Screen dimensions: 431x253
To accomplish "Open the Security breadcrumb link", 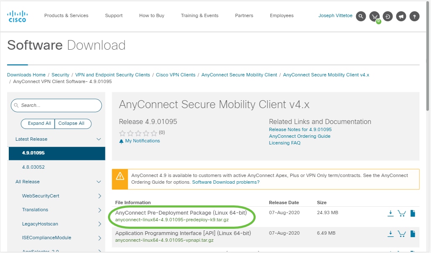I will tap(60, 75).
